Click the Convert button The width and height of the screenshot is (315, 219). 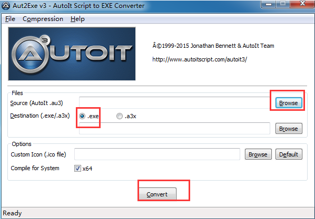[x=157, y=194]
